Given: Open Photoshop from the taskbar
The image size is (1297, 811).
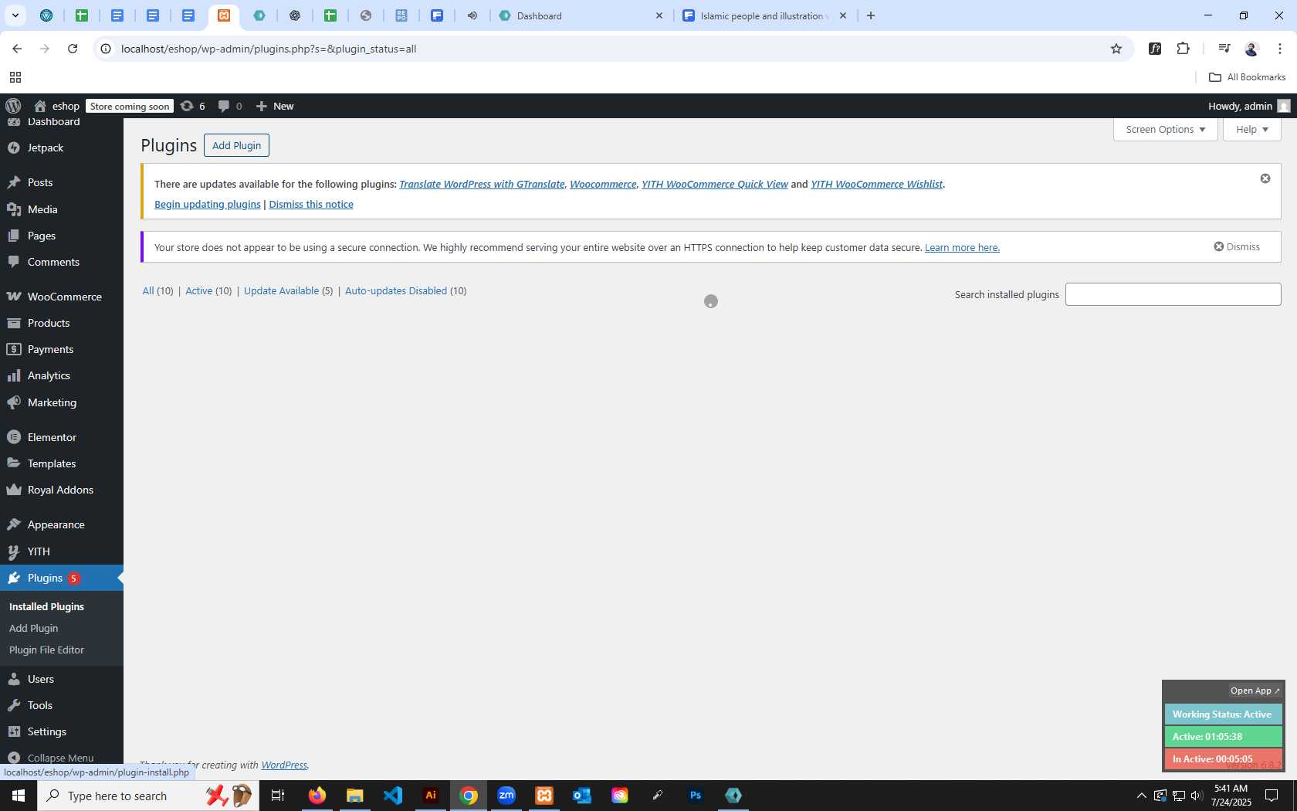Looking at the screenshot, I should [696, 796].
